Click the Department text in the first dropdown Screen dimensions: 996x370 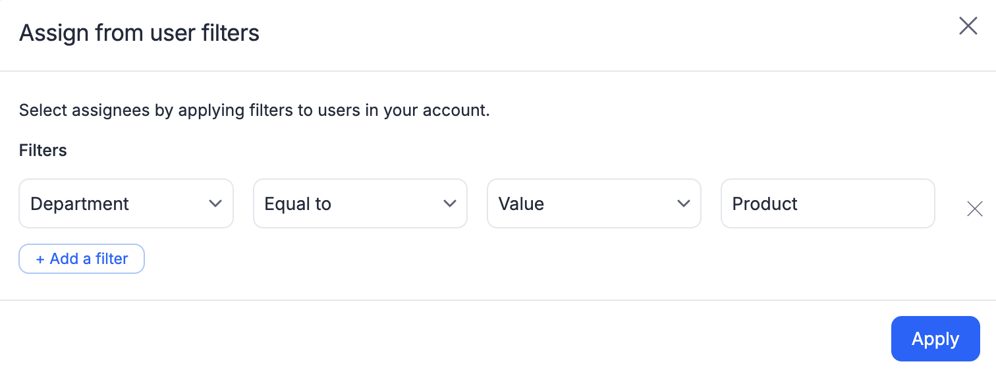(x=80, y=204)
